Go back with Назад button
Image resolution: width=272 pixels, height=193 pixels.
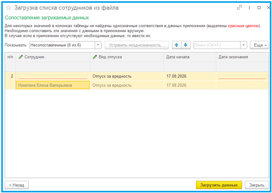[x=17, y=185]
